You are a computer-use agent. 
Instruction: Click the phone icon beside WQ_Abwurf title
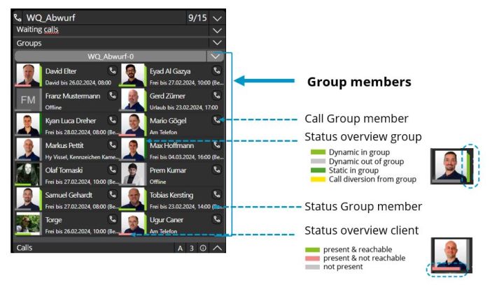tap(17, 17)
